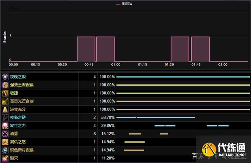Select the 清算 buff icon
The image size is (251, 163).
[x=5, y=134]
